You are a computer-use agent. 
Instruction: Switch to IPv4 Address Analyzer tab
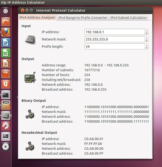(x=37, y=17)
